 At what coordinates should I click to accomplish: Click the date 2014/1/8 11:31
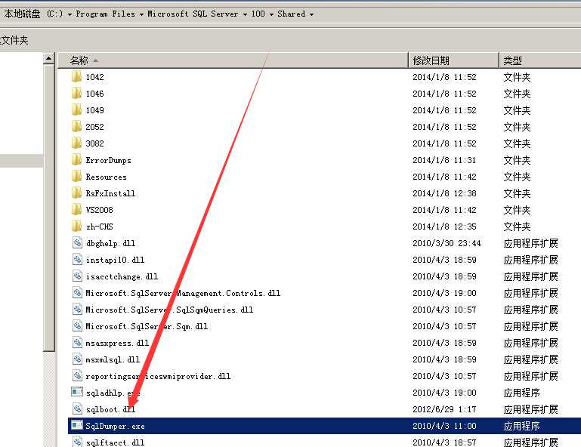(x=444, y=160)
